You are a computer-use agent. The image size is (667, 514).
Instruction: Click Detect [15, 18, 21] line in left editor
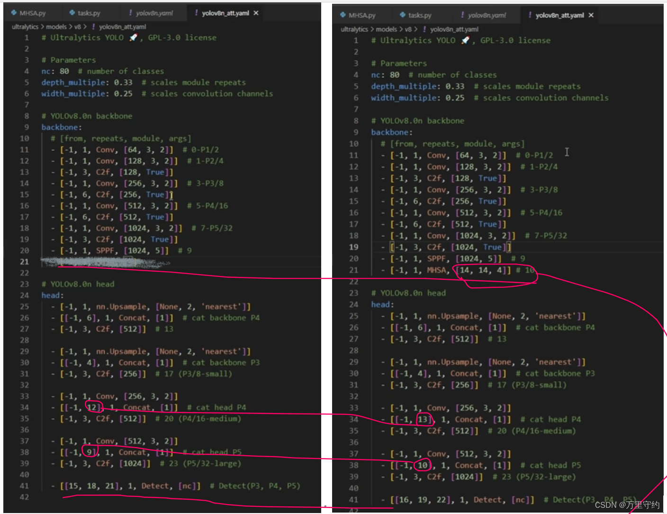pyautogui.click(x=175, y=486)
